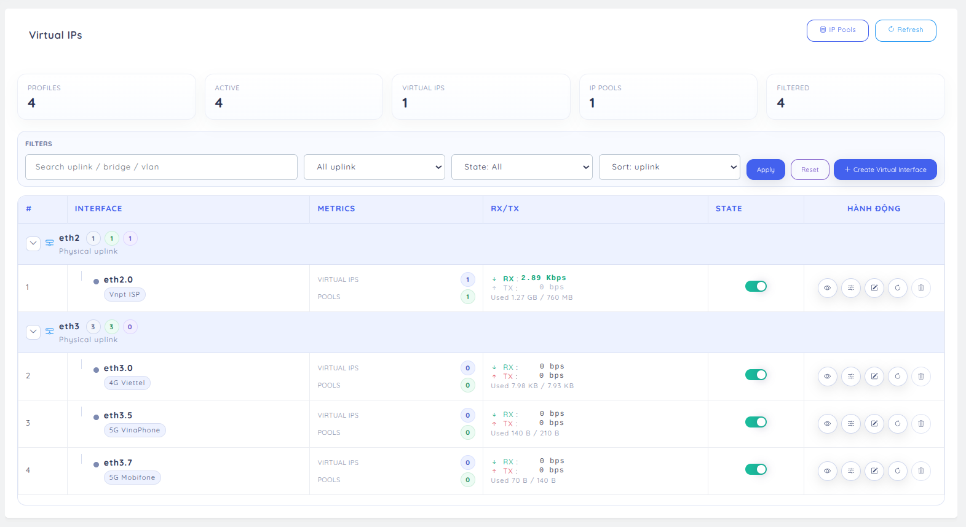Select the eth2.0 interface name
The width and height of the screenshot is (966, 527).
pos(118,280)
